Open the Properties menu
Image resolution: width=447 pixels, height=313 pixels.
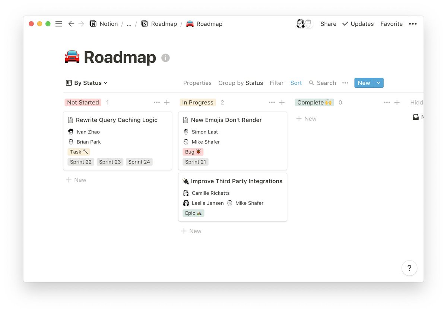coord(197,83)
